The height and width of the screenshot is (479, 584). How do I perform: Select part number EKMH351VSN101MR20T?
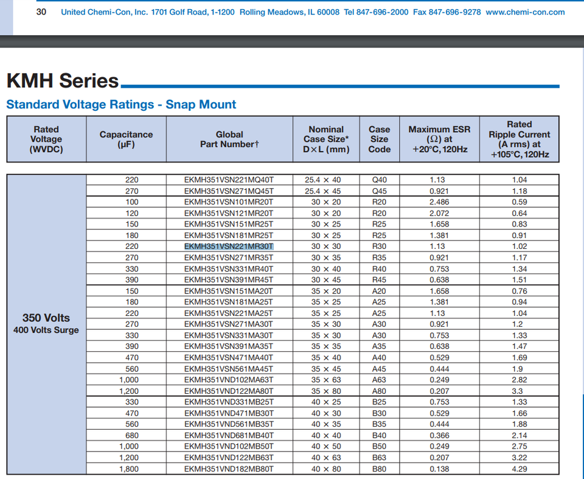pos(229,202)
